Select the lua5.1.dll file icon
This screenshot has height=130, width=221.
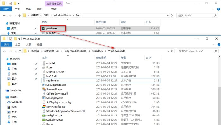point(44,76)
